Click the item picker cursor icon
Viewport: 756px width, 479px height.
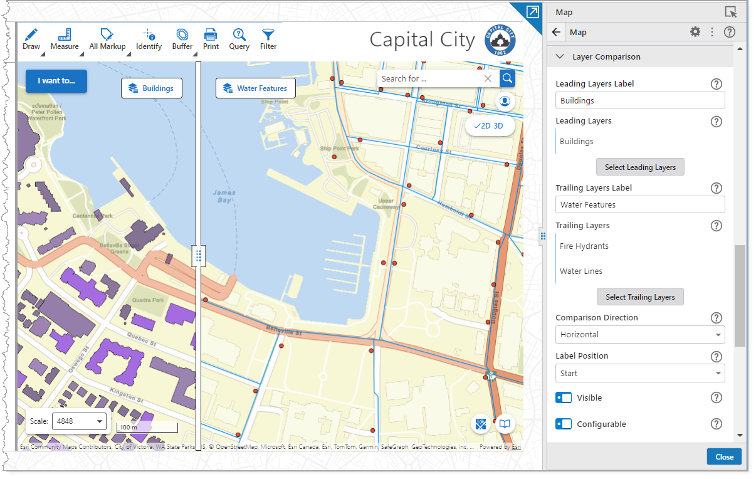click(x=730, y=12)
